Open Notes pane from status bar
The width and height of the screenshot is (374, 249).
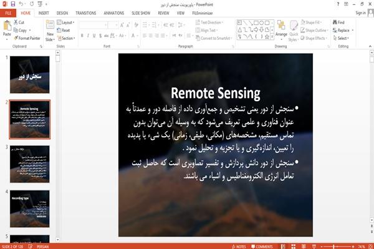(239, 247)
